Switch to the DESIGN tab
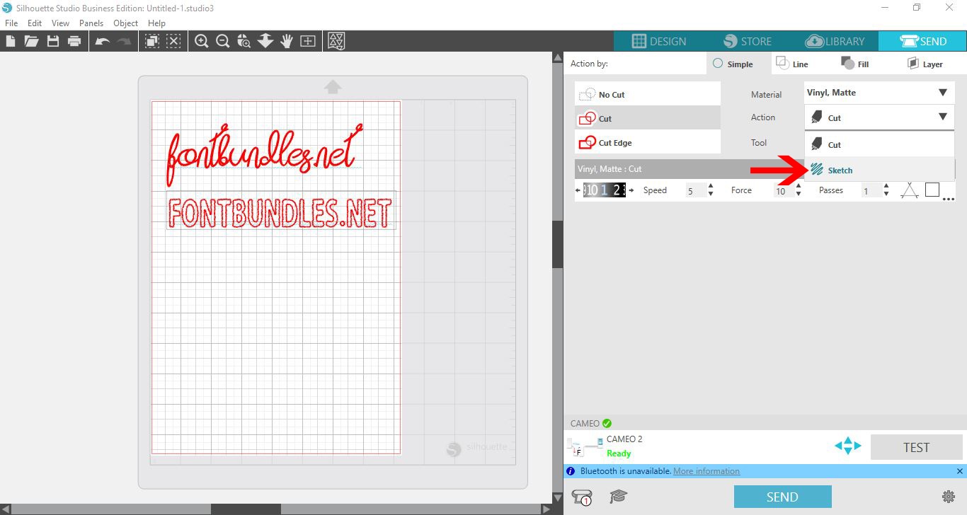The image size is (967, 515). (658, 41)
